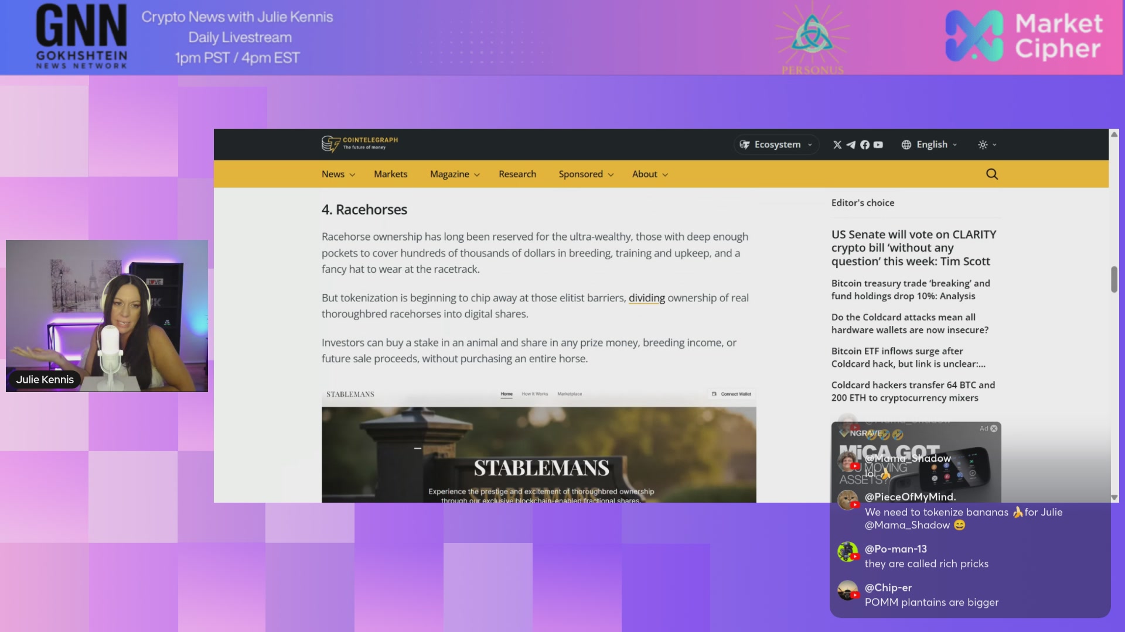Click the "4. Racehorses" heading
The height and width of the screenshot is (632, 1125).
(x=364, y=209)
